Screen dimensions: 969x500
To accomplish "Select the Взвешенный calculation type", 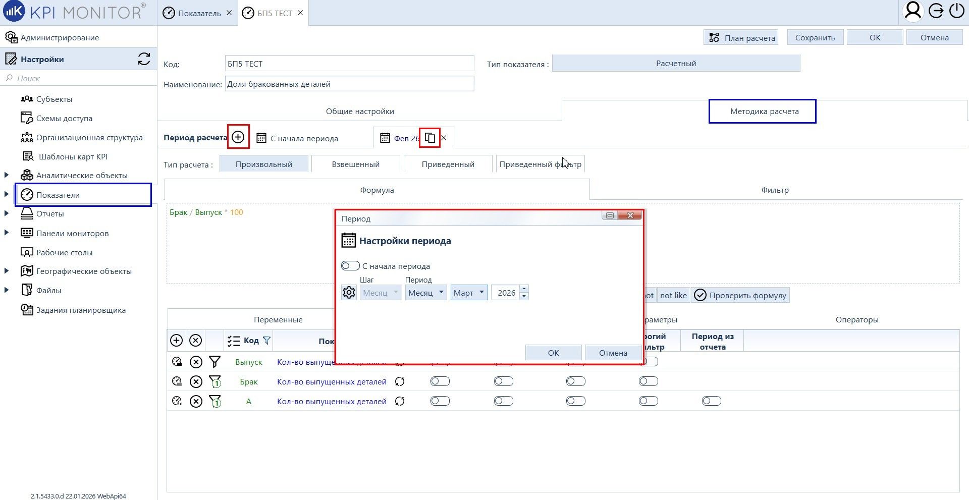I will point(356,164).
